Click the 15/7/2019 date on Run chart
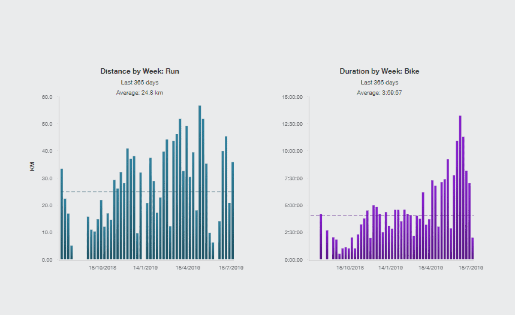The width and height of the screenshot is (515, 315). coord(231,268)
